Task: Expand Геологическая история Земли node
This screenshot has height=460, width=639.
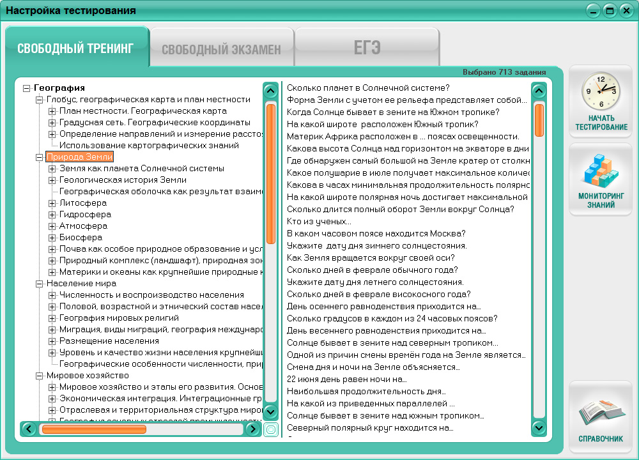Action: [x=52, y=180]
